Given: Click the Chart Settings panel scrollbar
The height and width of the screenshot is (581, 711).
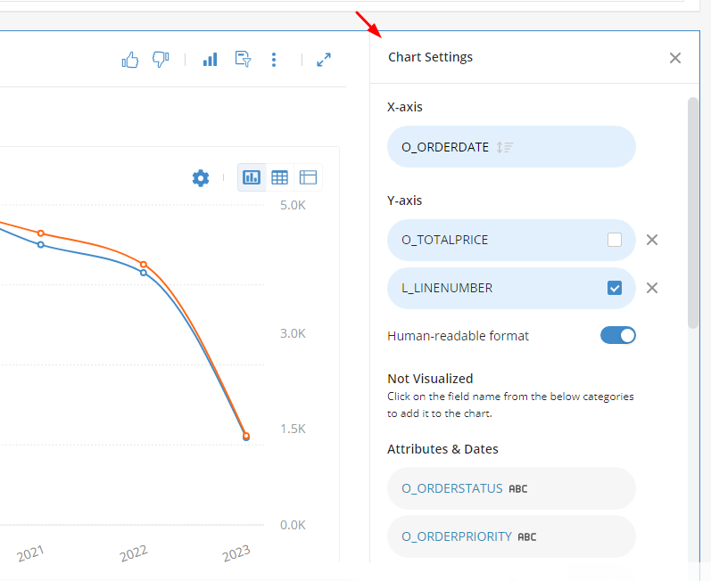Looking at the screenshot, I should pyautogui.click(x=693, y=213).
